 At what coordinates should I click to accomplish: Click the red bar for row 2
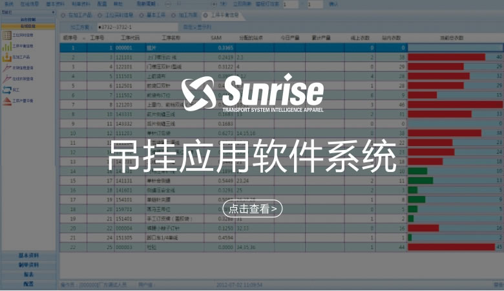pos(446,57)
